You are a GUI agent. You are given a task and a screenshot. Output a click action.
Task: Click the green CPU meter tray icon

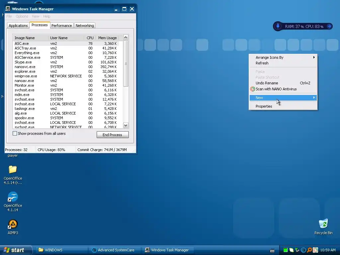pos(286,250)
